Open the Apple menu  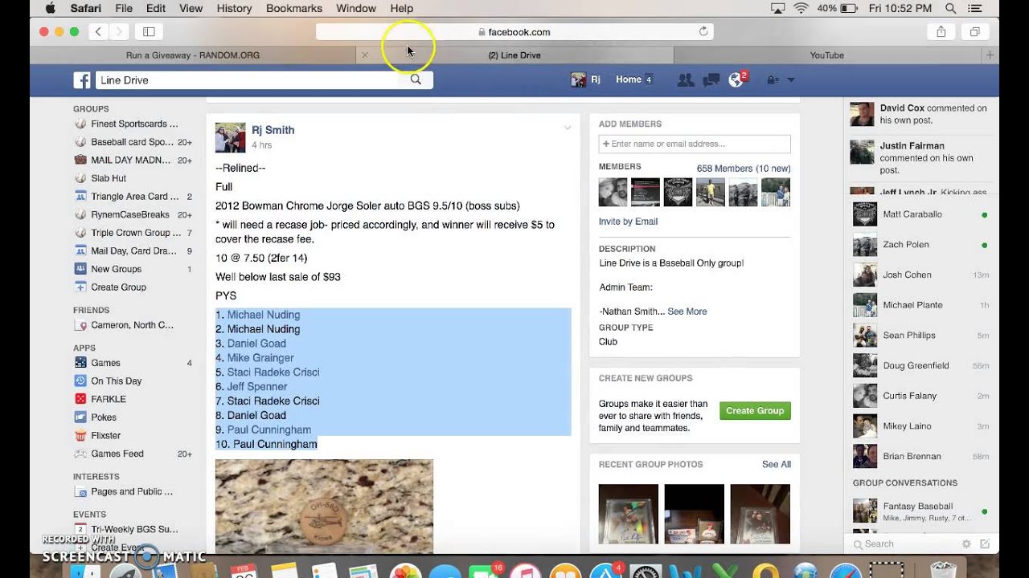click(50, 8)
